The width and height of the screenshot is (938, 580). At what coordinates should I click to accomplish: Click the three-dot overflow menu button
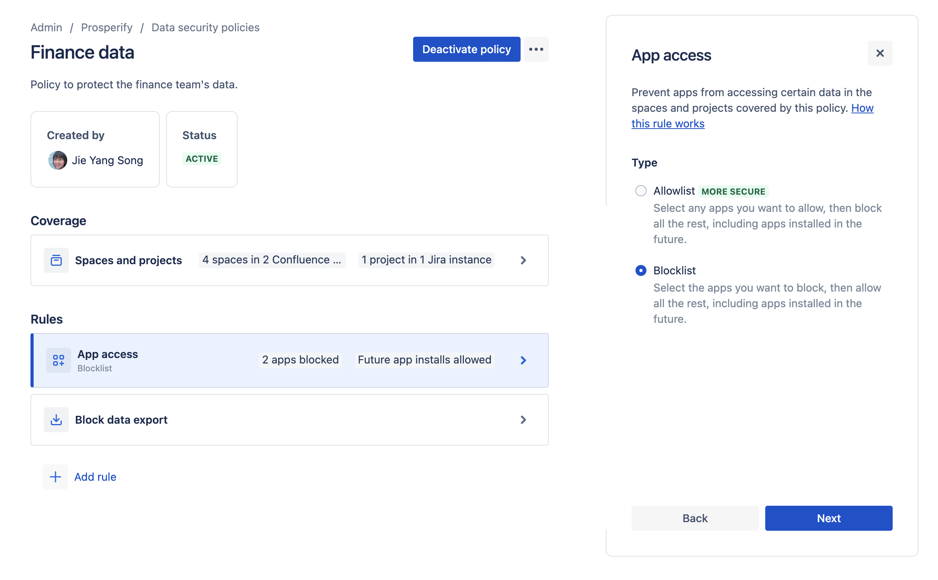[x=536, y=48]
